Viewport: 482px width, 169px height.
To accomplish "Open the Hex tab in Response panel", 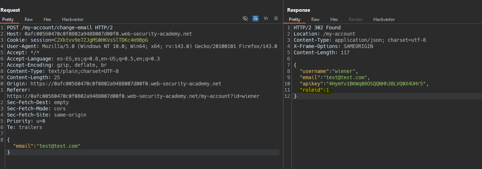I will click(334, 19).
